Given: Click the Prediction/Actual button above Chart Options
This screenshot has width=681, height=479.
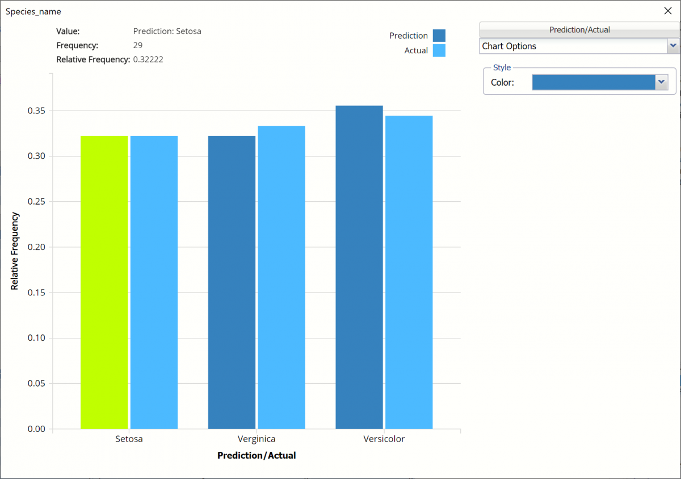Looking at the screenshot, I should pos(579,29).
